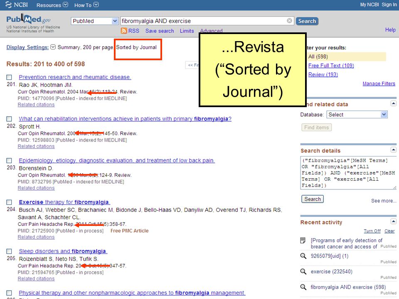
Task: Open Related citations for result 203
Action: tap(36, 188)
